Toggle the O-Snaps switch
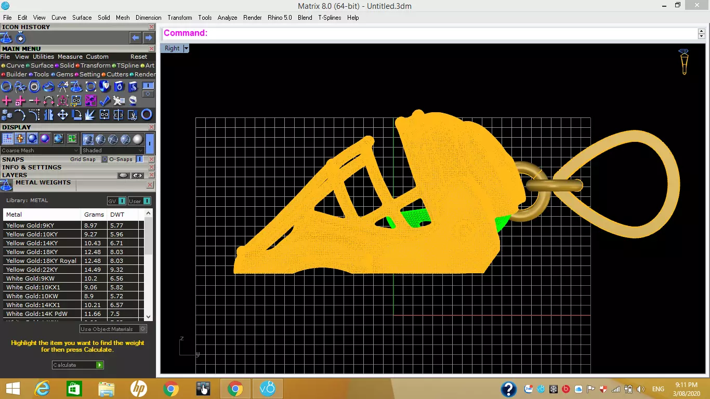This screenshot has height=399, width=710. (x=140, y=159)
